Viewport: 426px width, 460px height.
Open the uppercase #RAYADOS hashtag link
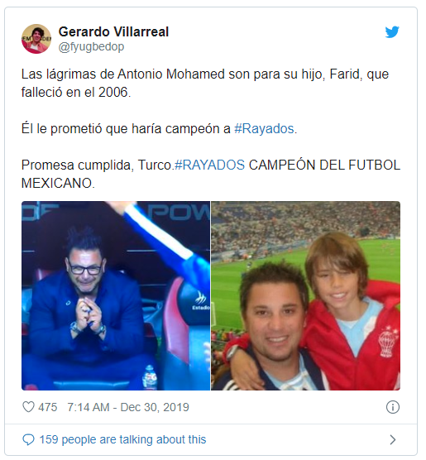click(x=209, y=165)
